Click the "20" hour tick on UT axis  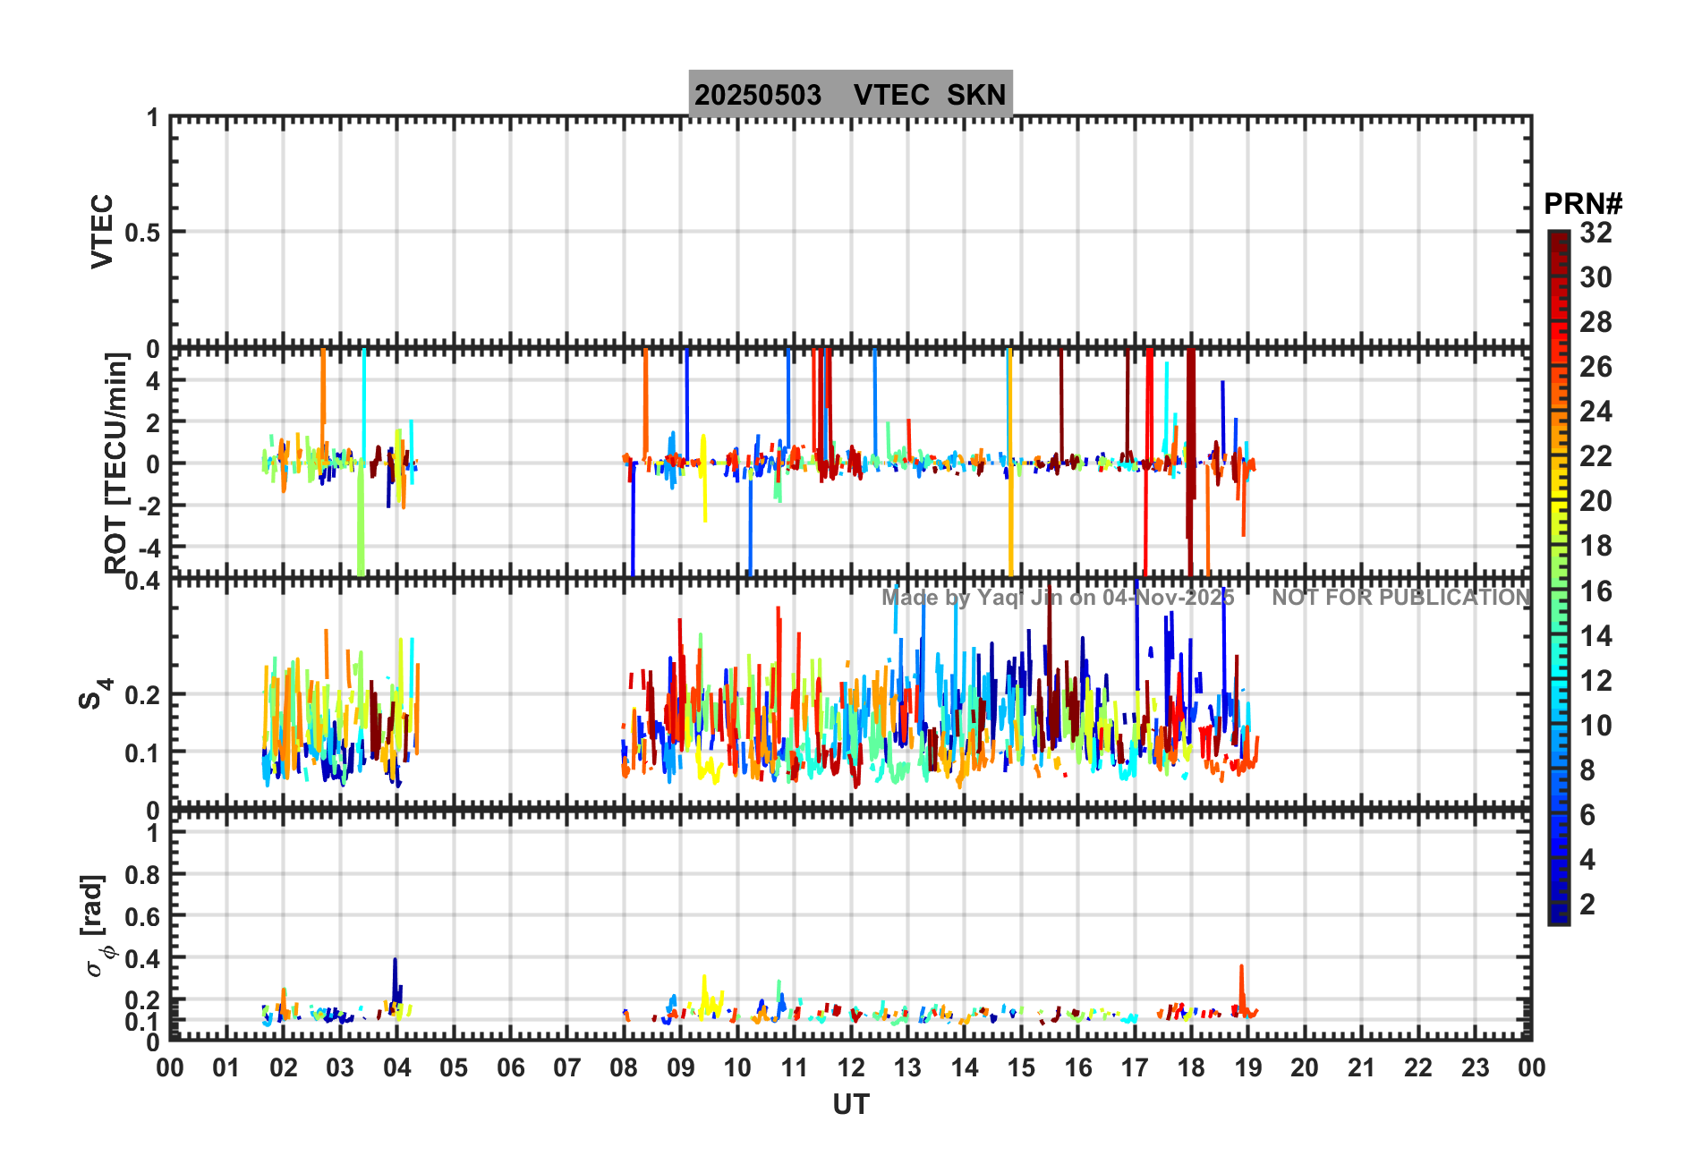click(x=1305, y=1067)
